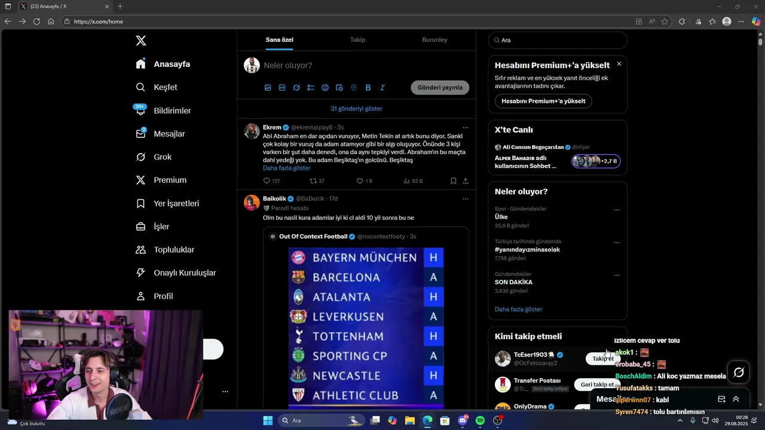Share Ekrem's post
765x430 pixels.
[x=466, y=181]
